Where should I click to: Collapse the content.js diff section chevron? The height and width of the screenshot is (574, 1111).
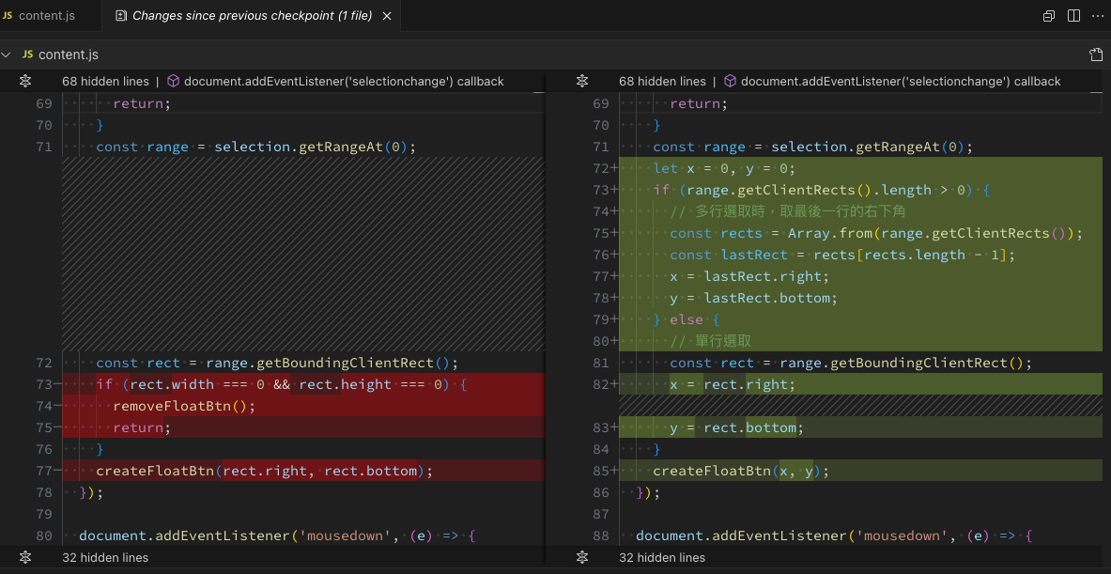(8, 54)
